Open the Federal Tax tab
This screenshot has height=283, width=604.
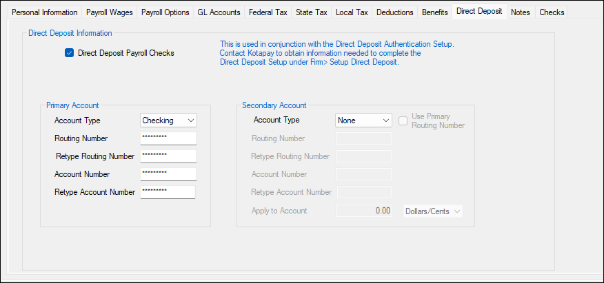click(268, 12)
